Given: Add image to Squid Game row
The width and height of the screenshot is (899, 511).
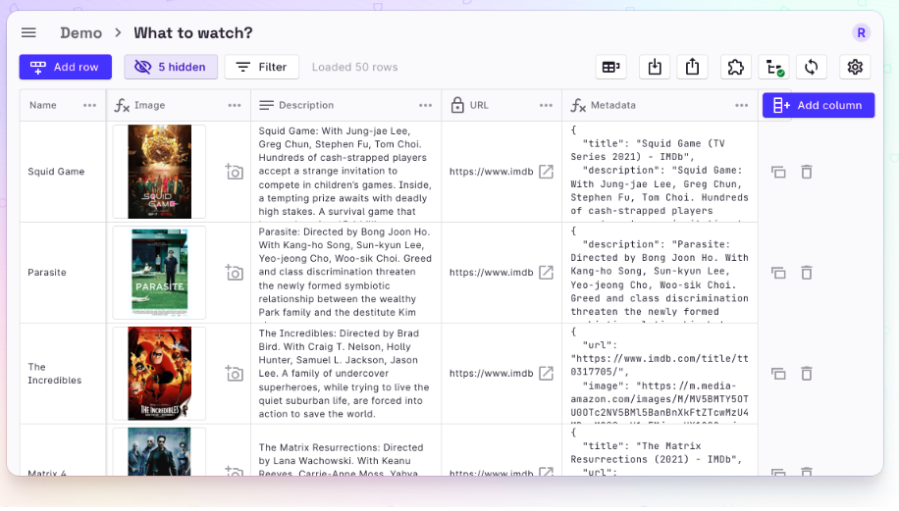Looking at the screenshot, I should point(234,172).
